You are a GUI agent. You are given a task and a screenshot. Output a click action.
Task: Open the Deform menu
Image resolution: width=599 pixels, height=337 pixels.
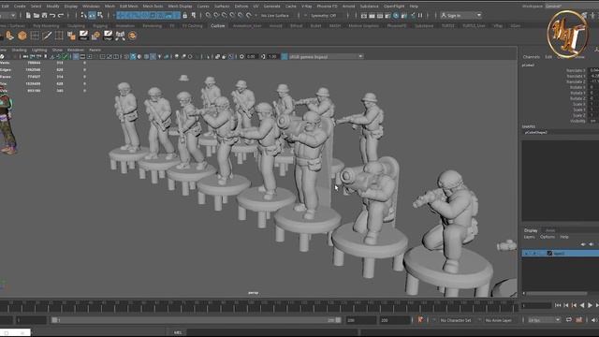[241, 7]
